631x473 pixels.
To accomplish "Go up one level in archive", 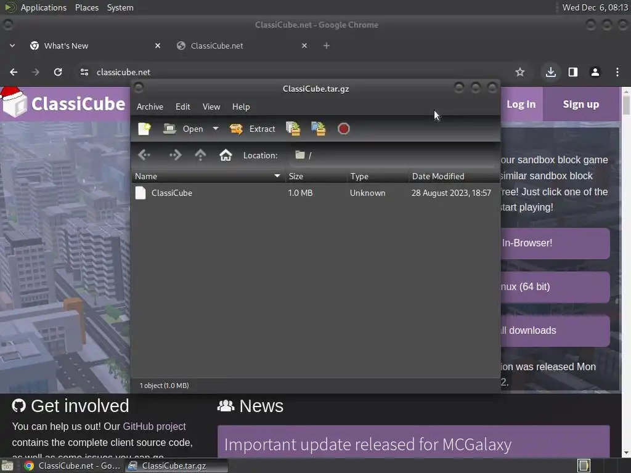I will click(x=200, y=155).
